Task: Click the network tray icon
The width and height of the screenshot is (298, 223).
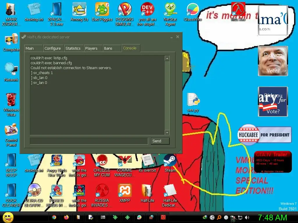Action: coord(240,218)
